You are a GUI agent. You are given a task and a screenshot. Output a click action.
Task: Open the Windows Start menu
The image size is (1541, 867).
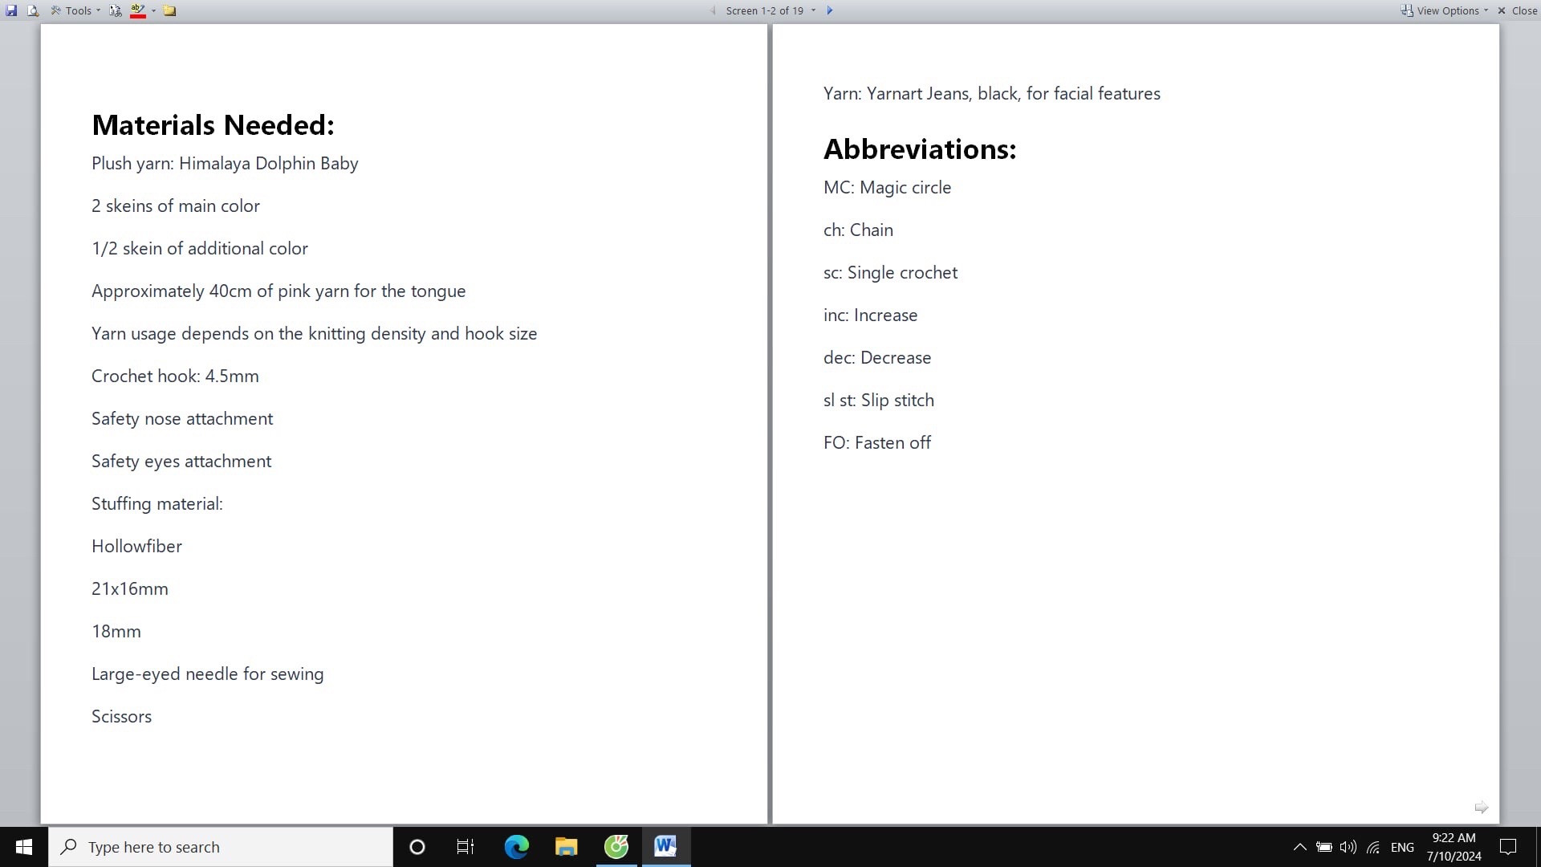pos(24,847)
